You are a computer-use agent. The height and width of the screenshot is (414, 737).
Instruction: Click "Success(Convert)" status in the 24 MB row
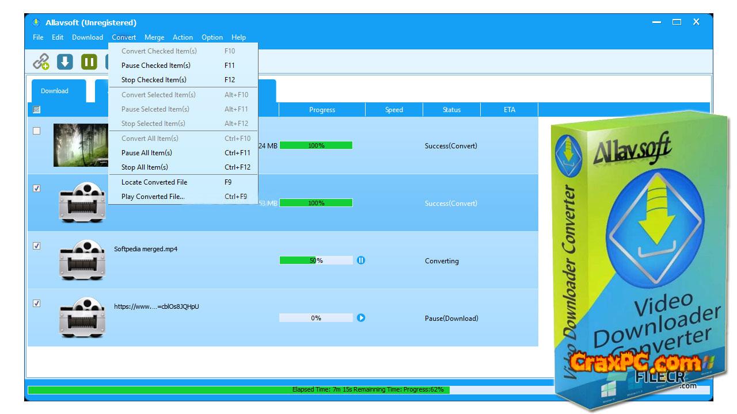click(451, 146)
